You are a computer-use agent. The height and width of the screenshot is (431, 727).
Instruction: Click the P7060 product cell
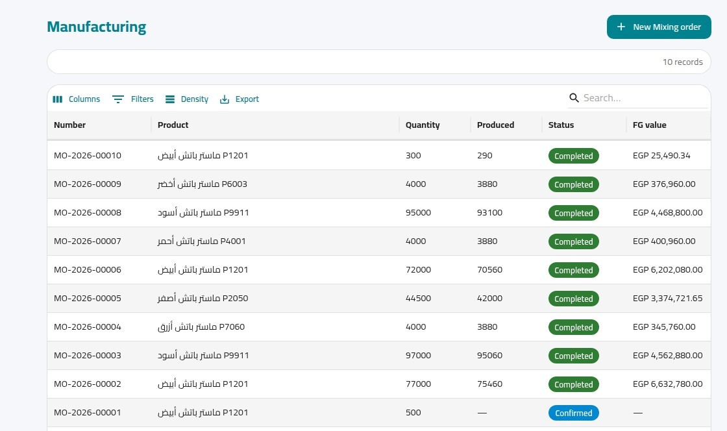click(x=201, y=327)
